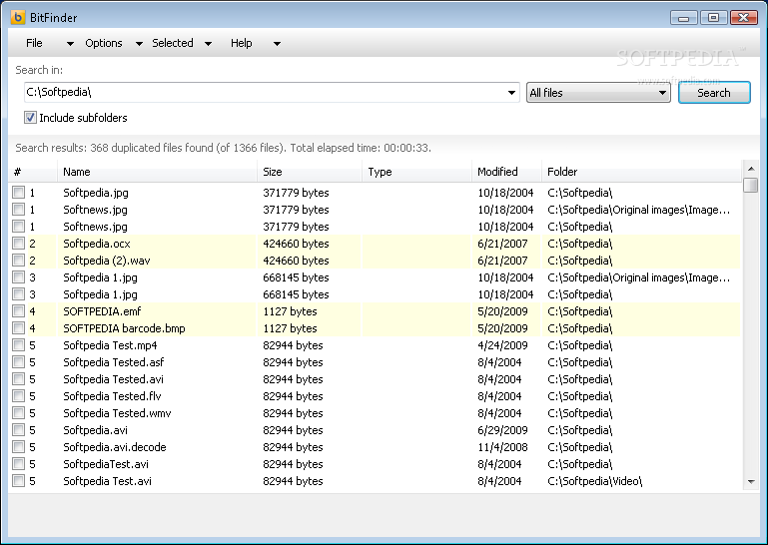
Task: Click the 6/29/2009 modified date
Action: pos(502,430)
